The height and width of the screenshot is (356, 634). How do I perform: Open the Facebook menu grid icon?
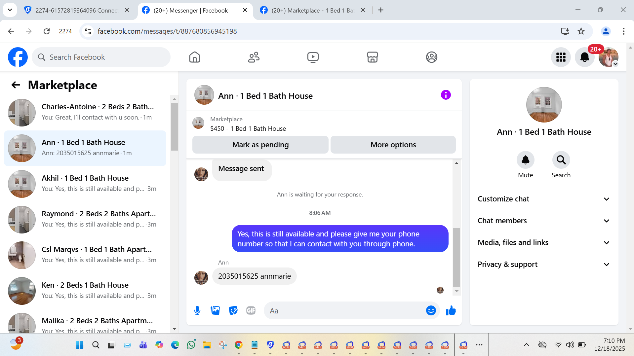(x=561, y=57)
